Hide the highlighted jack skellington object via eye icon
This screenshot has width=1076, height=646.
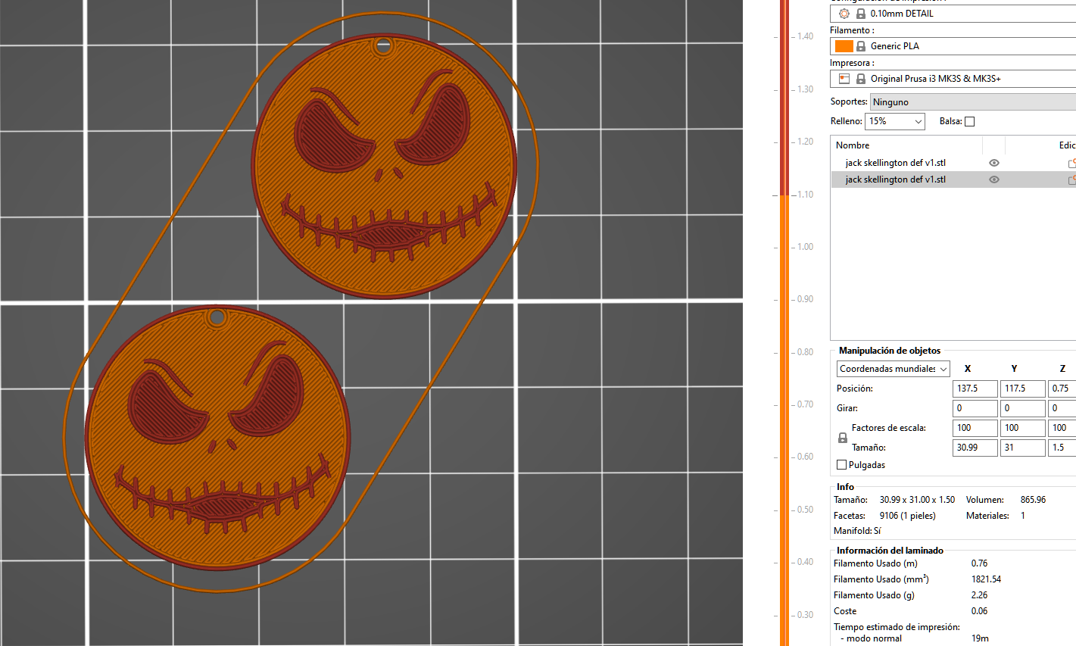(994, 179)
